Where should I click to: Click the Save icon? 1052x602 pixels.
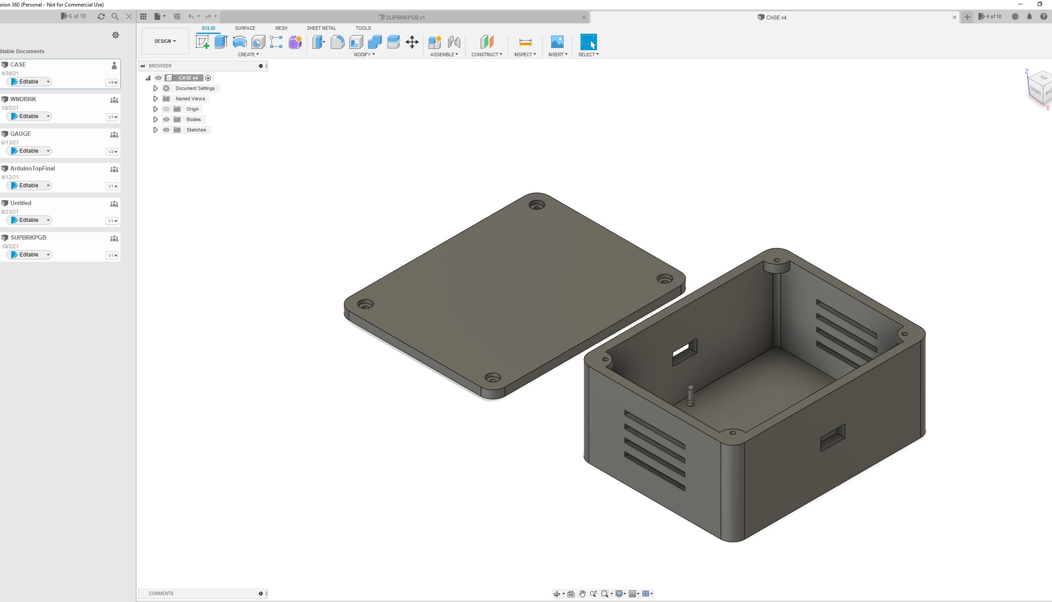coord(177,16)
